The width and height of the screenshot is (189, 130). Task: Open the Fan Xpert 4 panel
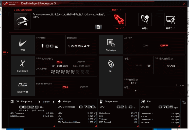pyautogui.click(x=23, y=65)
